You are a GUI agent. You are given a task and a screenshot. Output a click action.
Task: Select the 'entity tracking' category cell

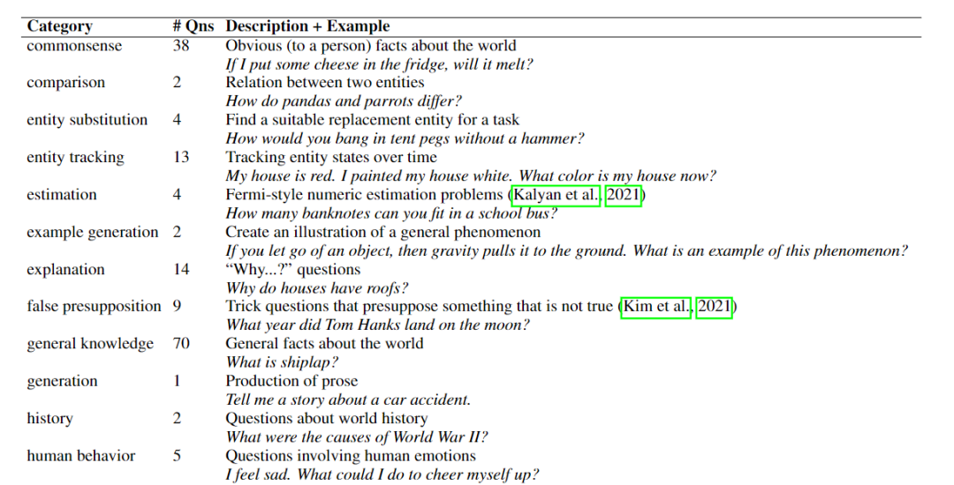(75, 157)
